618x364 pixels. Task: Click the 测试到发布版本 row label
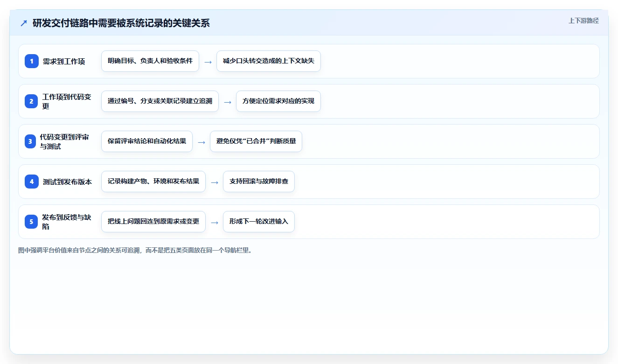point(67,182)
